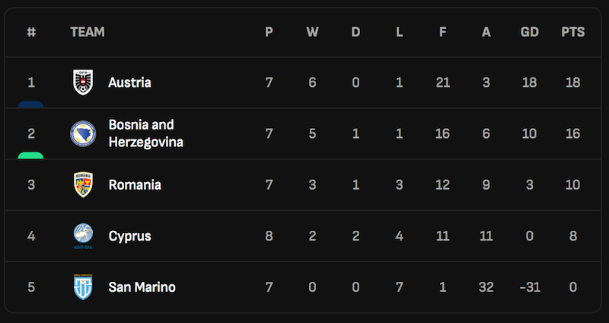Open the Austria team link

129,82
